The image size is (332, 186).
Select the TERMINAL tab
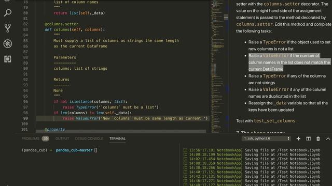118,138
